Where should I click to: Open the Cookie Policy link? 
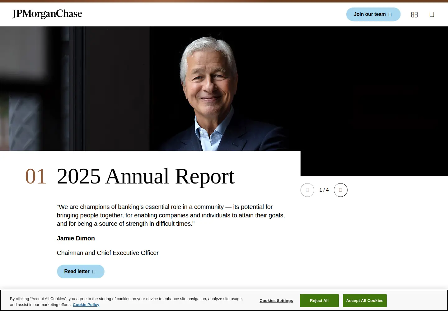click(x=86, y=305)
